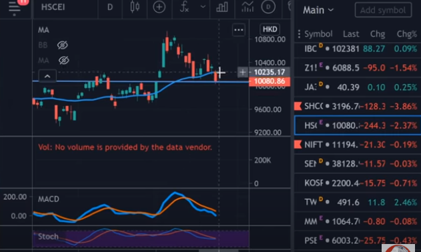Viewport: 421px width, 252px height.
Task: Click the circled D replay icon
Action: [268, 7]
